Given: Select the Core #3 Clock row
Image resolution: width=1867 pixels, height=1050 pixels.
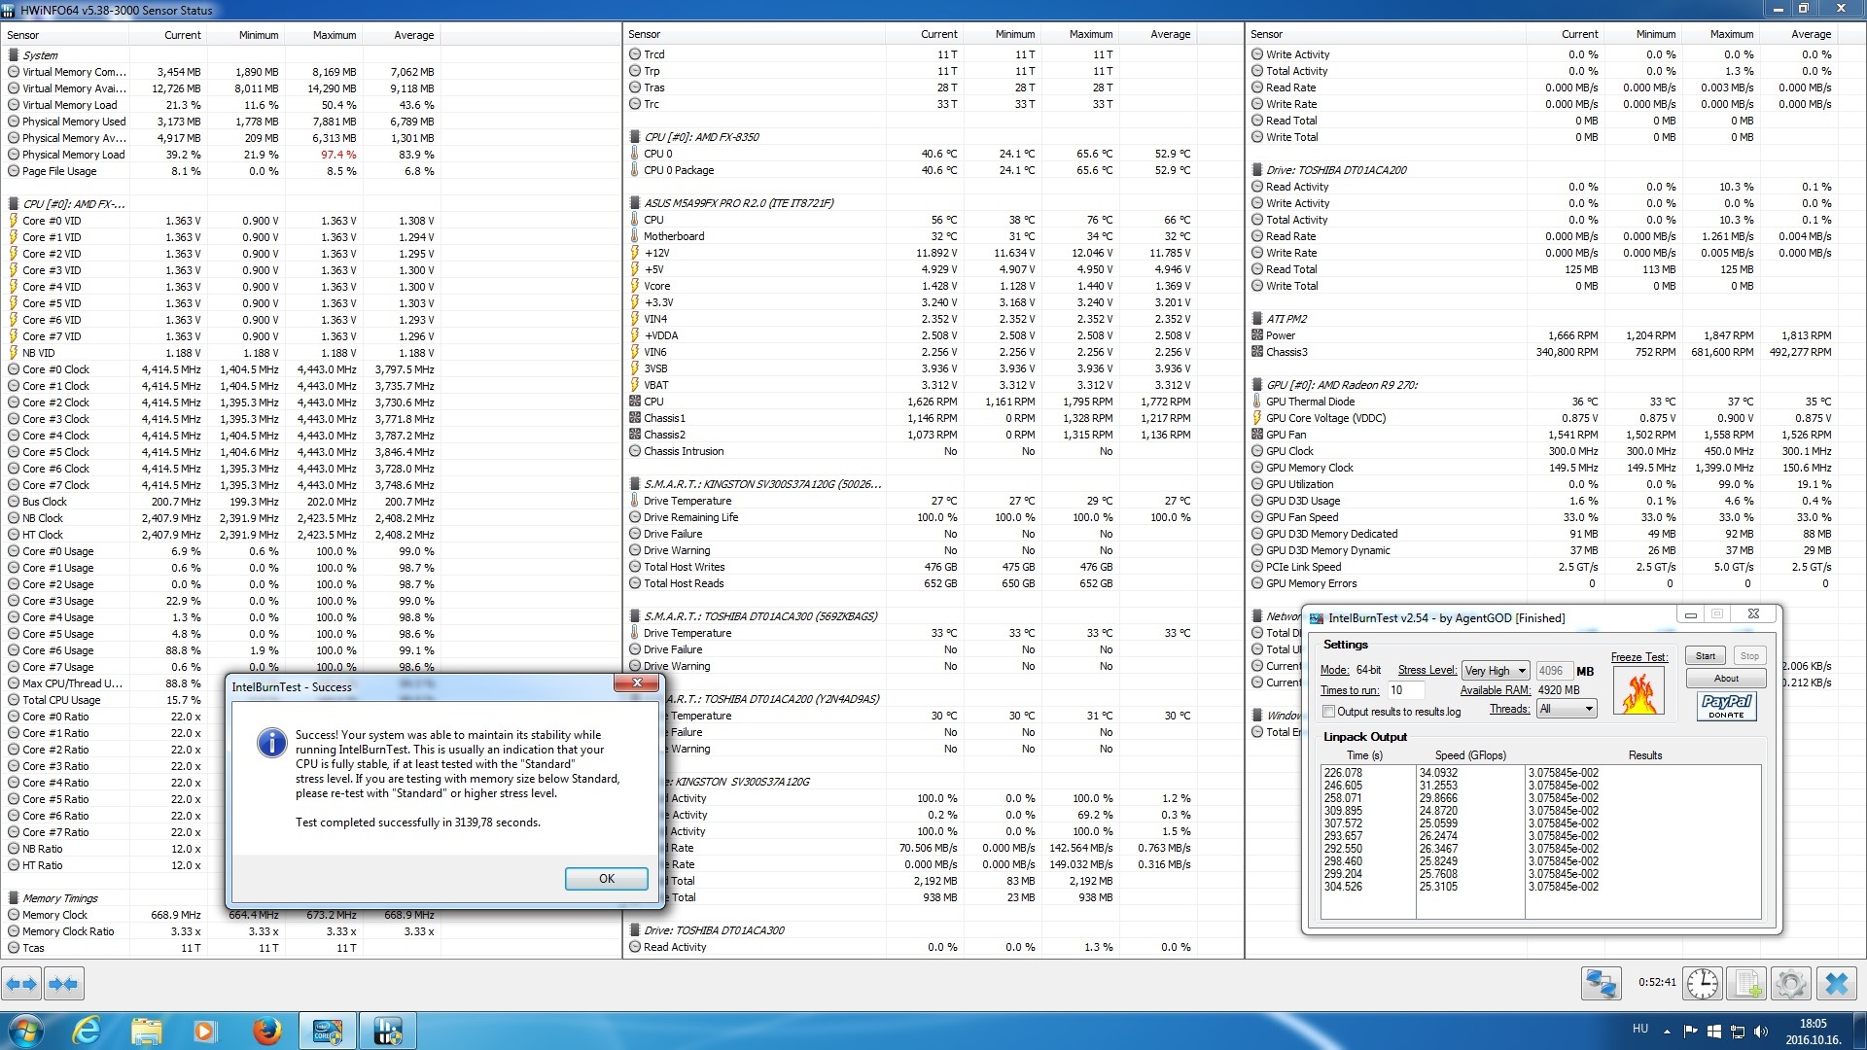Looking at the screenshot, I should (x=221, y=419).
